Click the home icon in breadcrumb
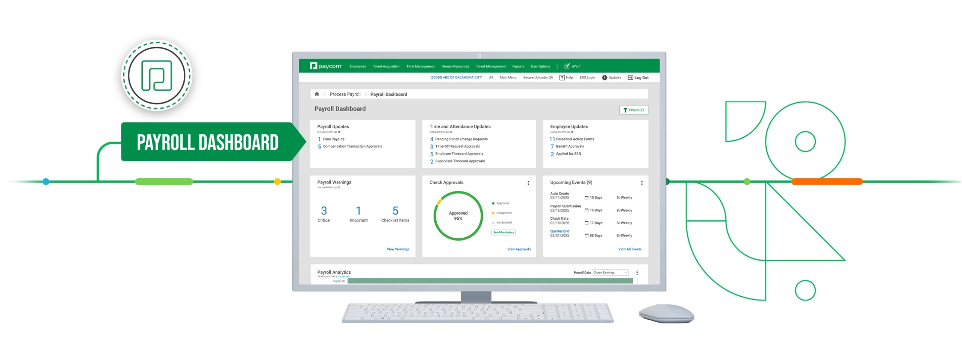The height and width of the screenshot is (361, 962). [316, 94]
